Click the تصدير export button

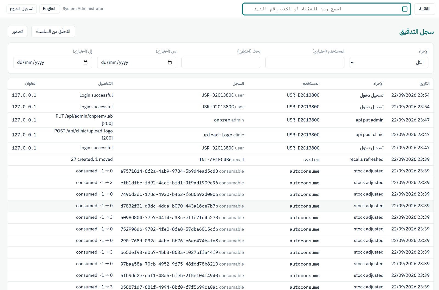[18, 32]
